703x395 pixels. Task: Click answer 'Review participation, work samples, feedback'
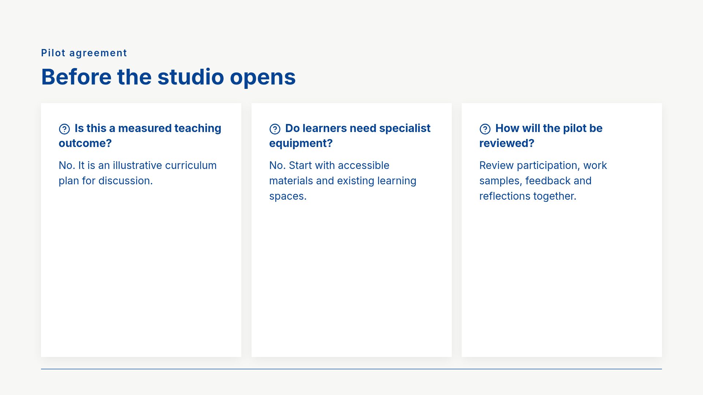(x=543, y=181)
